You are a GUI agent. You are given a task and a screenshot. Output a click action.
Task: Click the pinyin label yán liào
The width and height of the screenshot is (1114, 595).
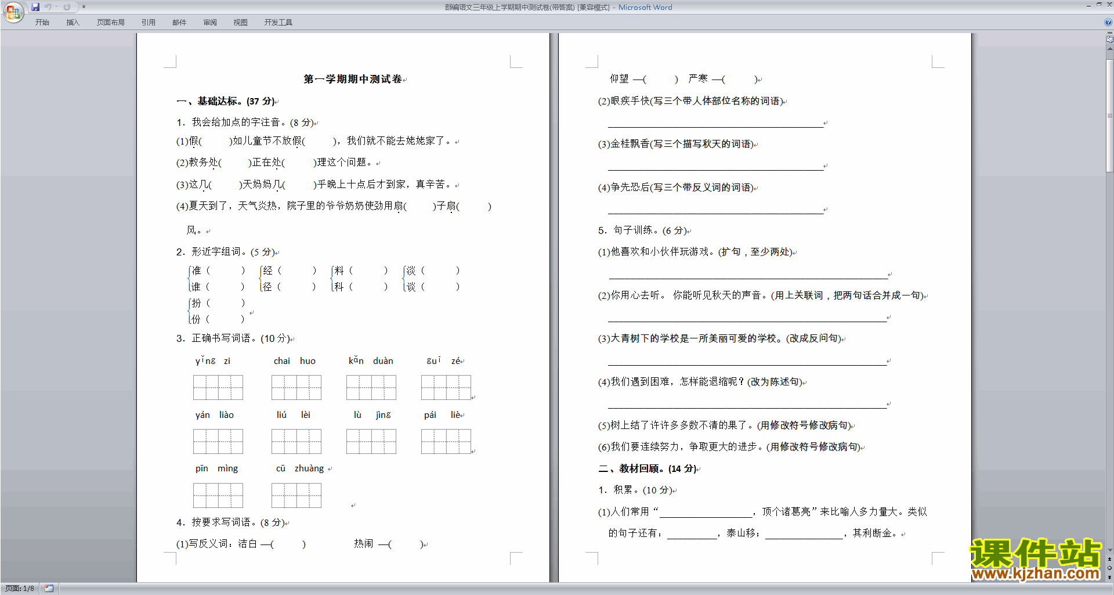(215, 415)
